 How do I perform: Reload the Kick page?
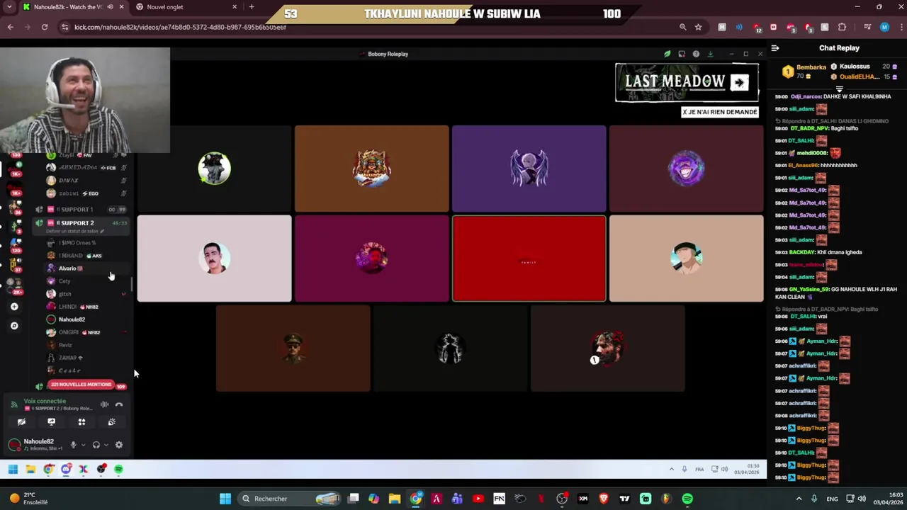[44, 27]
